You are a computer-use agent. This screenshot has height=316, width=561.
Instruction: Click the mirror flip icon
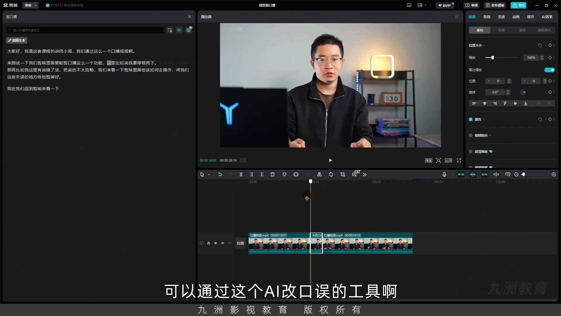pyautogui.click(x=319, y=174)
